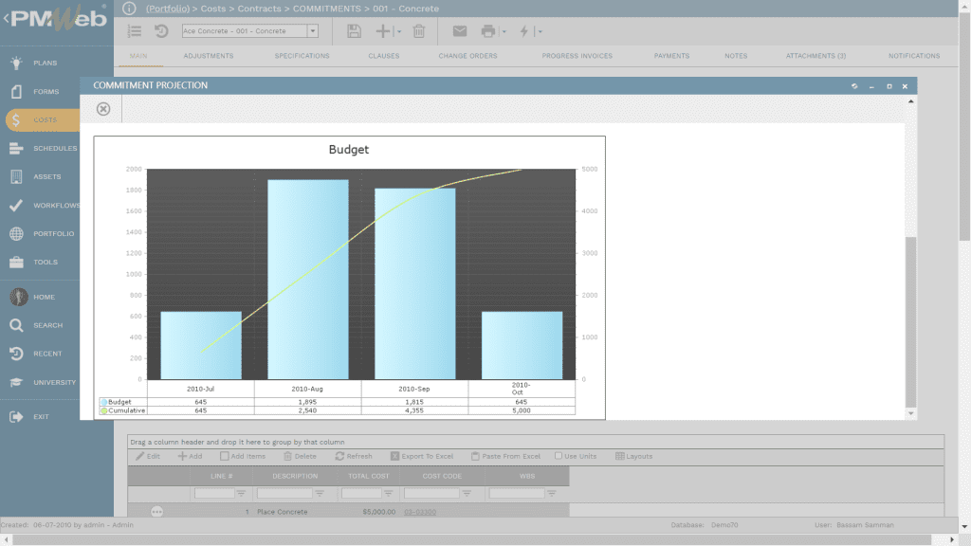Click the Edit button in grid toolbar
This screenshot has height=546, width=971.
148,456
